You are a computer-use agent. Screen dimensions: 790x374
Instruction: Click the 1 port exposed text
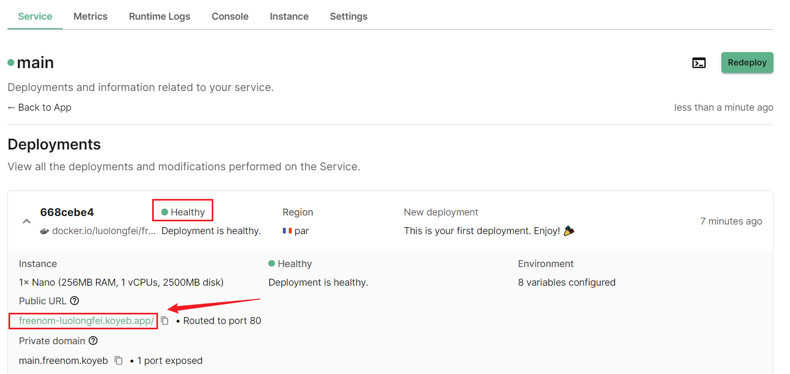(170, 361)
